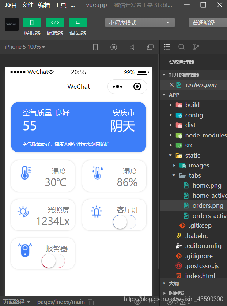Image resolution: width=227 pixels, height=306 pixels.
Task: Open the .gitignore file
Action: [x=199, y=256]
